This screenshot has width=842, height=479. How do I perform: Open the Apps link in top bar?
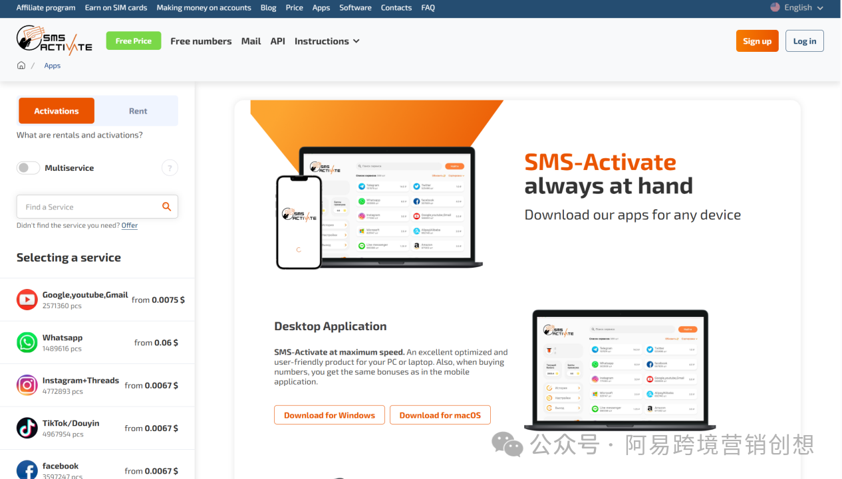321,8
